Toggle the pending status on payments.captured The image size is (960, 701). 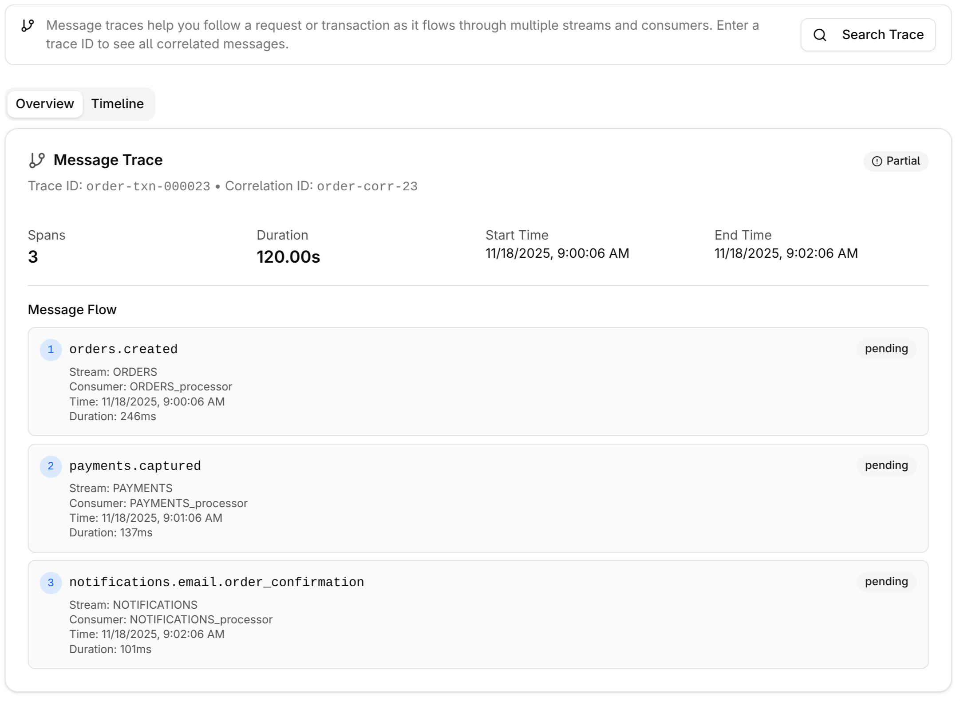click(886, 465)
